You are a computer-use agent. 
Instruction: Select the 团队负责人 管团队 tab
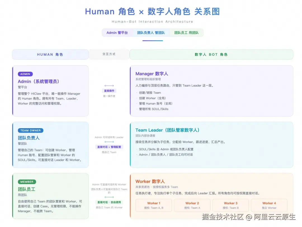coord(151,32)
